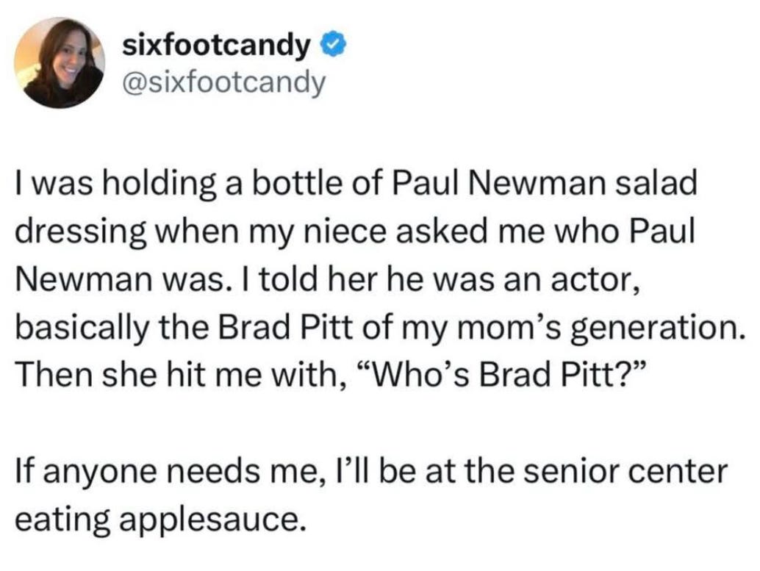Open the bold sixfootcandy display name
The image size is (760, 571).
click(x=216, y=46)
